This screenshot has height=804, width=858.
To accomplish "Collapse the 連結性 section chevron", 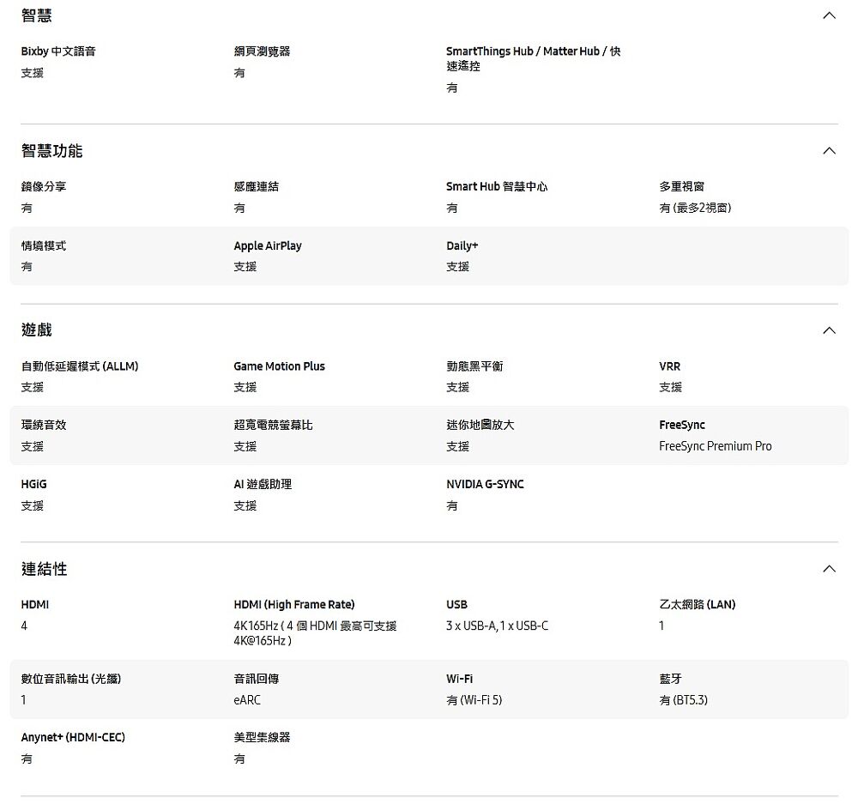I will pos(829,569).
